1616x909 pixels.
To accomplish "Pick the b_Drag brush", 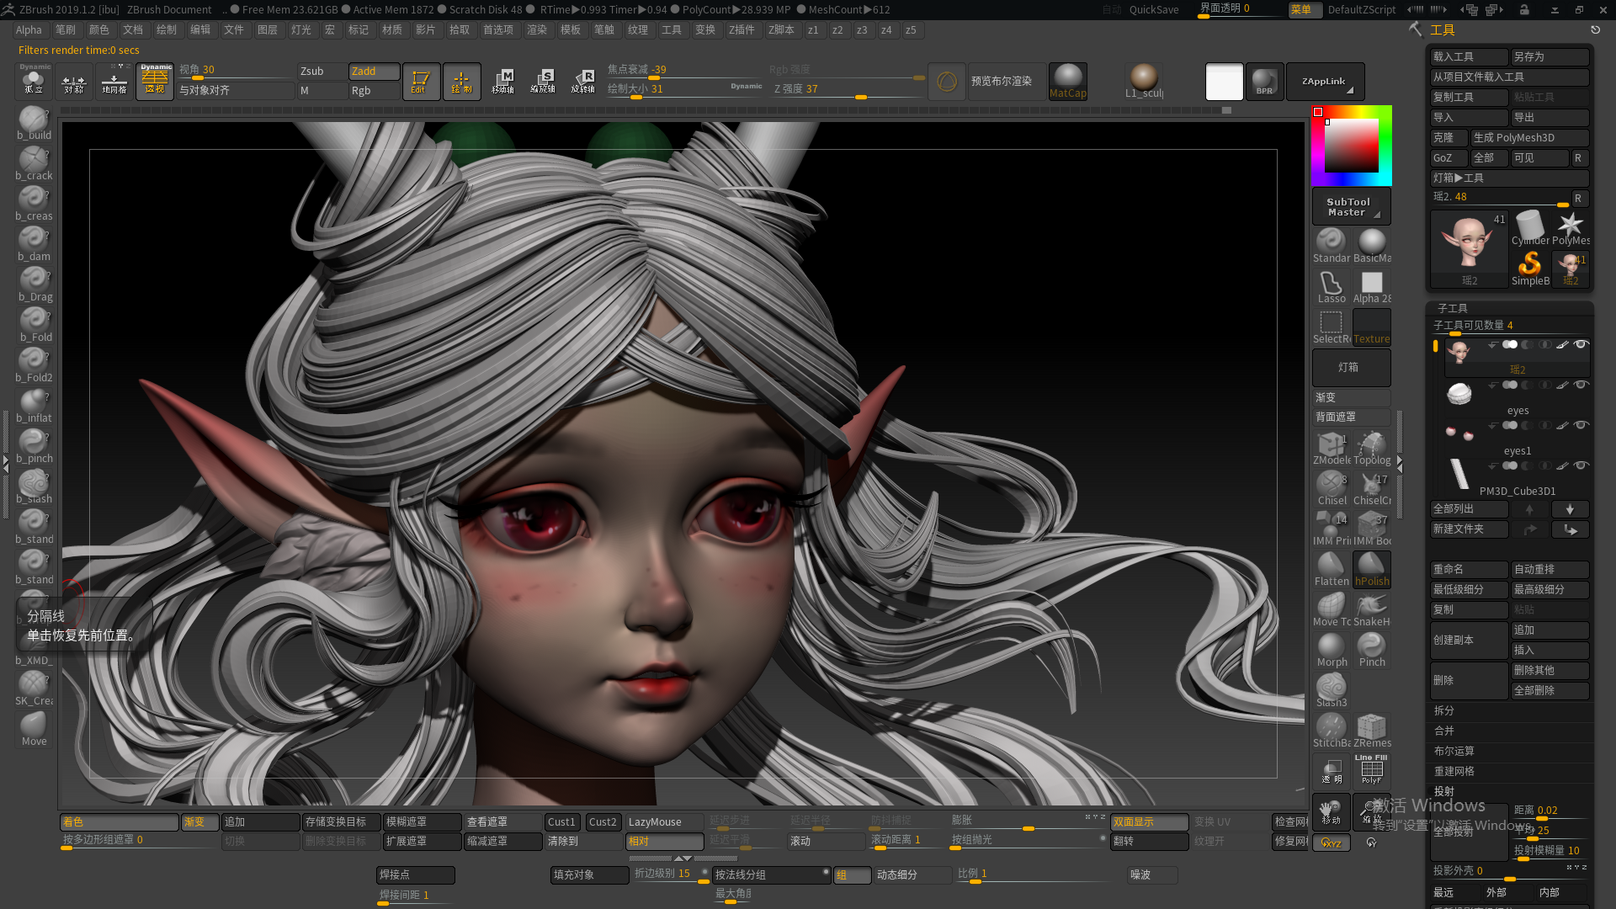I will click(x=34, y=284).
